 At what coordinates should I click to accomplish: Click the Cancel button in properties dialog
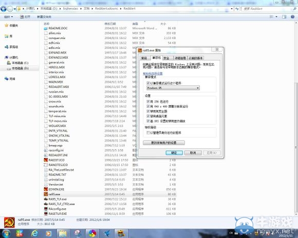(x=193, y=153)
